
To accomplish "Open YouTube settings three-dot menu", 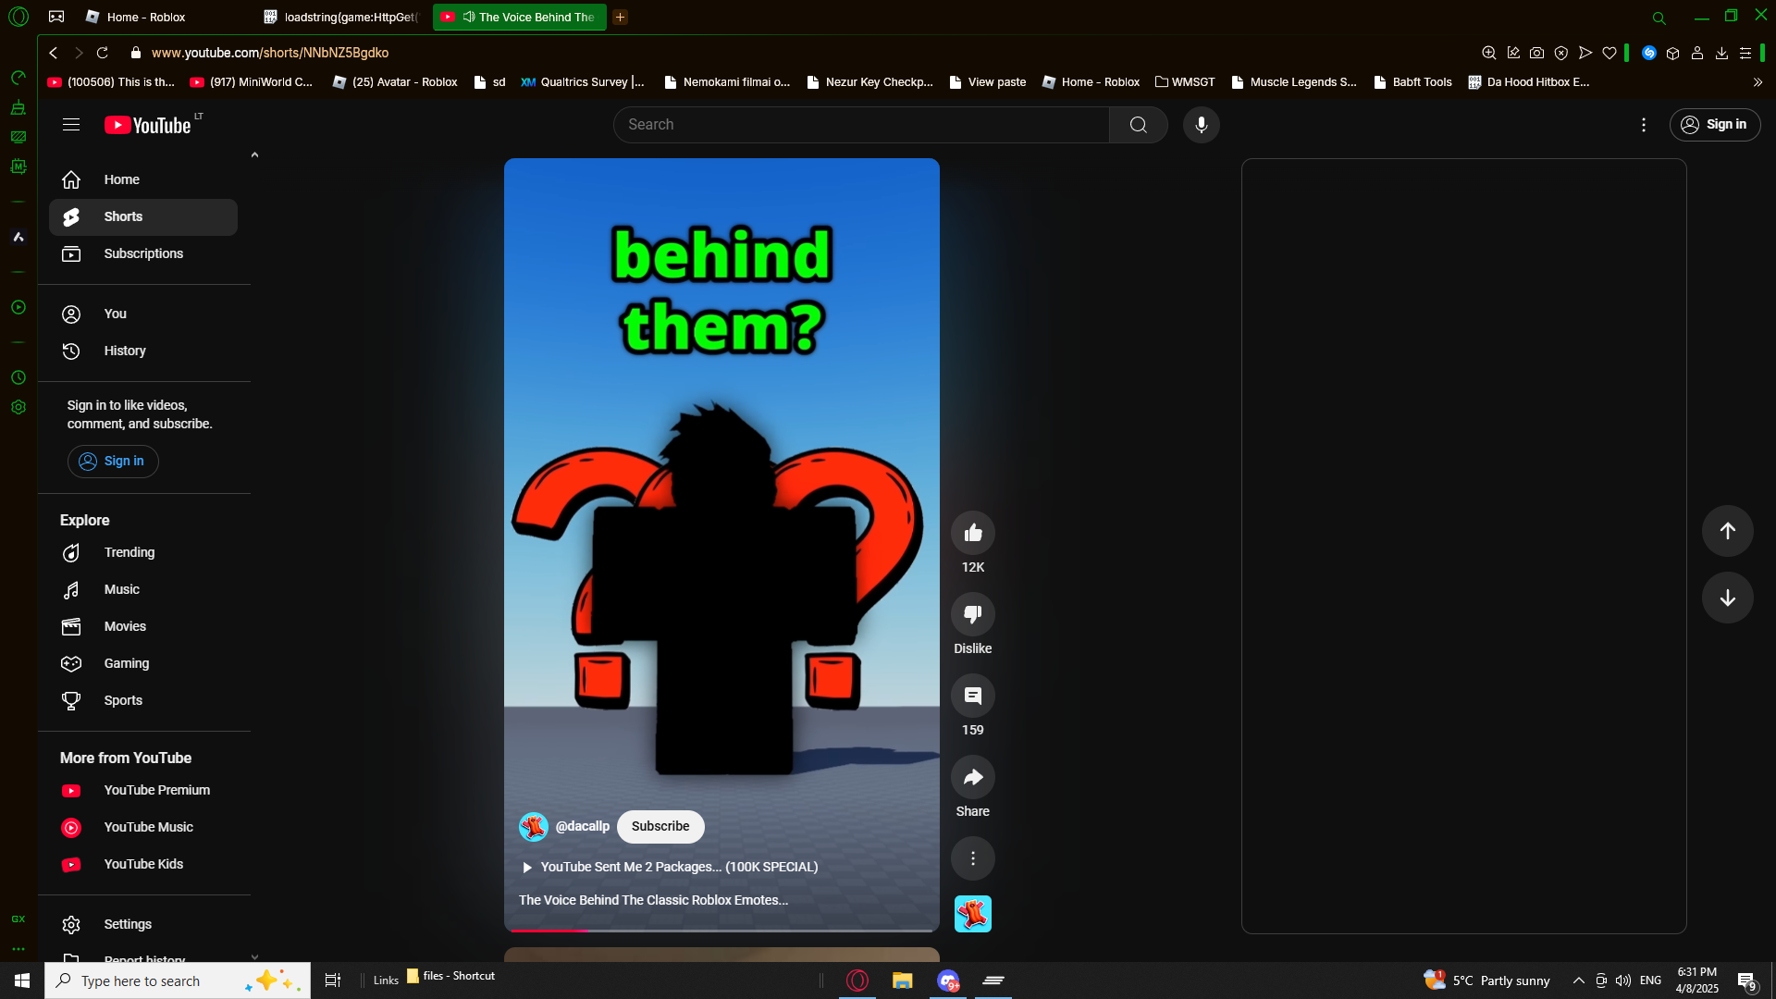I will click(1643, 125).
